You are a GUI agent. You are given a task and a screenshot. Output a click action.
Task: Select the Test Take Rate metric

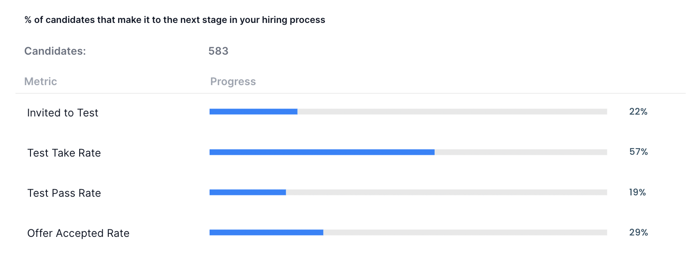pyautogui.click(x=64, y=153)
